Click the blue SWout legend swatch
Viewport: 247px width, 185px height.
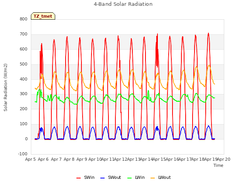pos(102,178)
